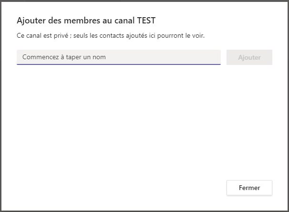Activate the text box for adding members

coord(118,57)
